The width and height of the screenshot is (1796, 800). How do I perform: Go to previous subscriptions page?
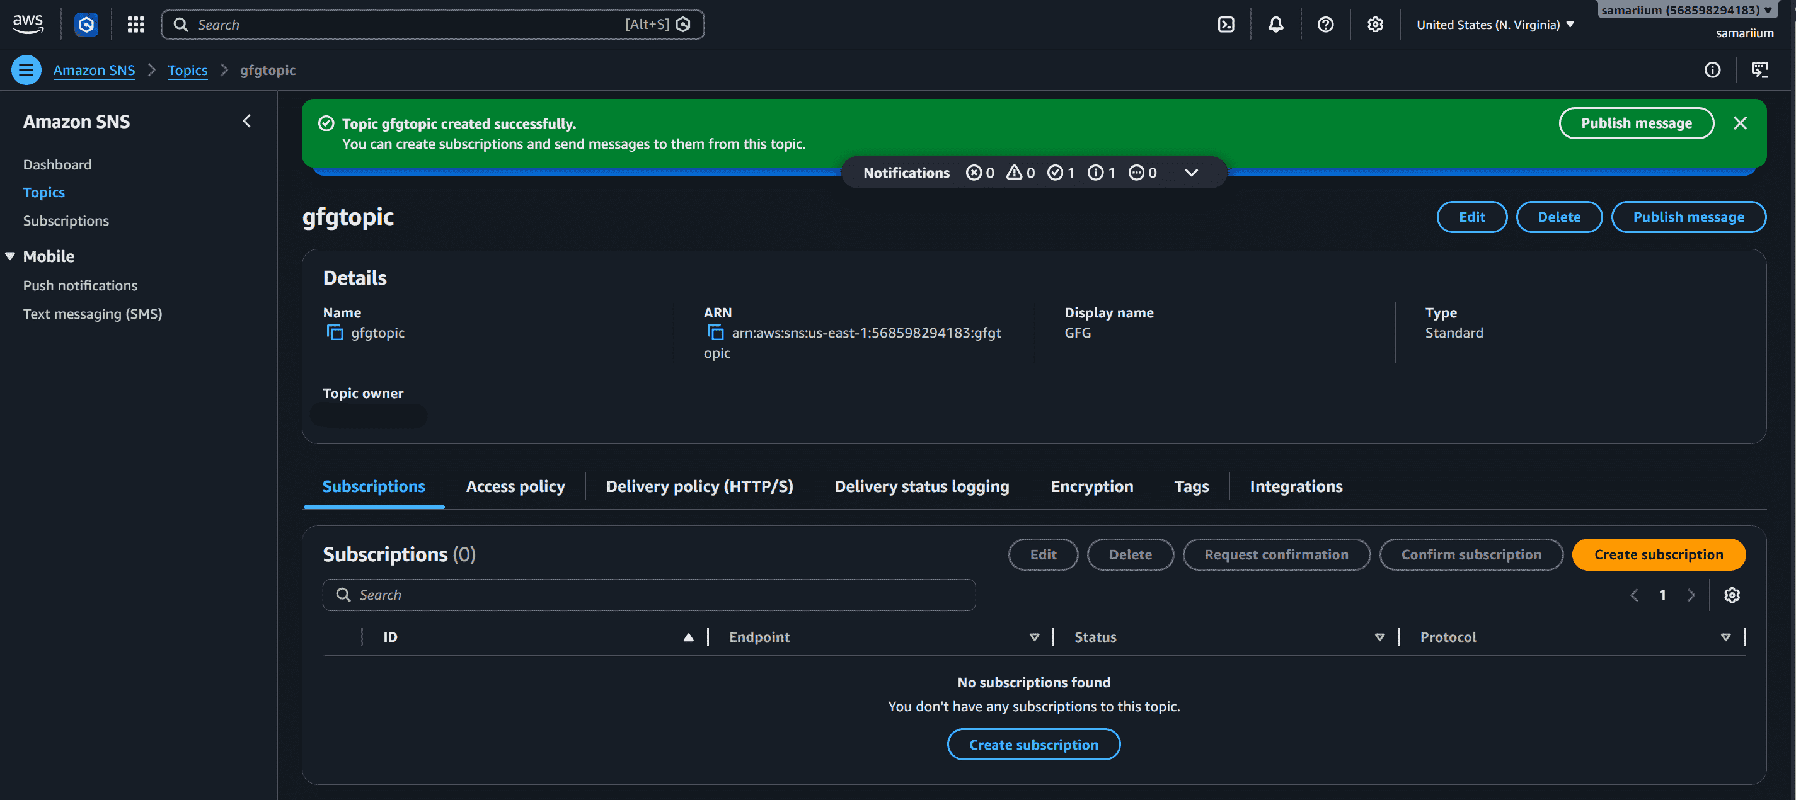coord(1634,595)
